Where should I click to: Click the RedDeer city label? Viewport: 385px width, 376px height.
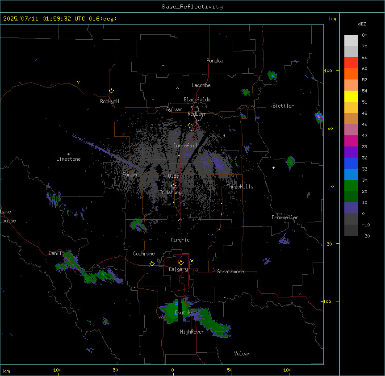coord(197,114)
